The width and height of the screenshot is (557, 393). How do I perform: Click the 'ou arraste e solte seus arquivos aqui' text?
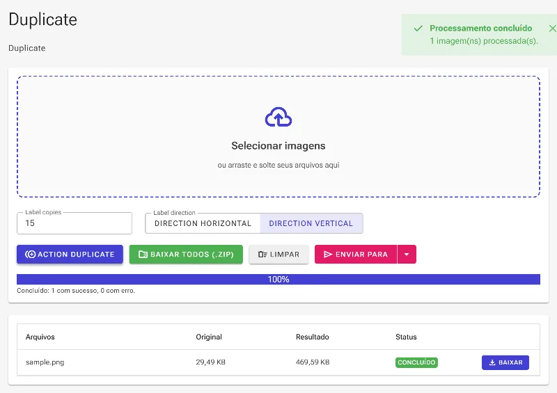(x=278, y=165)
